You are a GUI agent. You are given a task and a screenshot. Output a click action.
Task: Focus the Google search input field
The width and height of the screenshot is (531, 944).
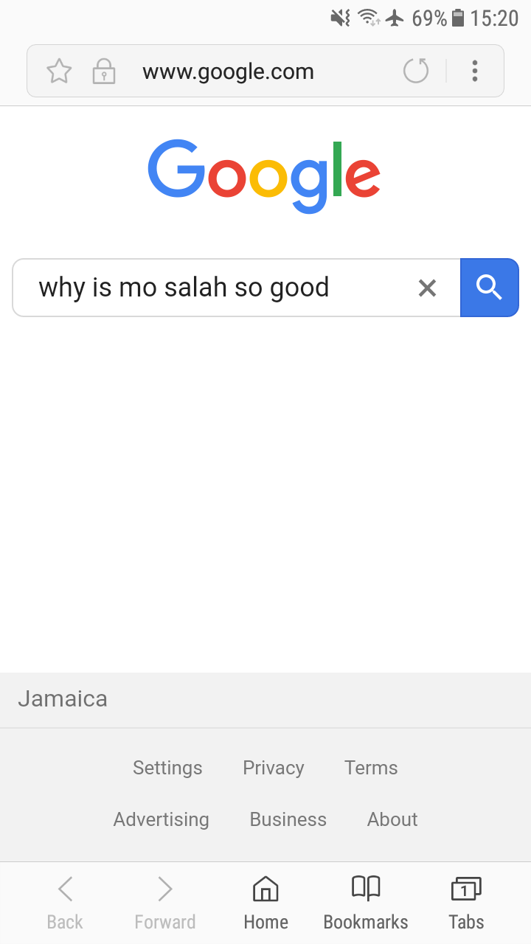[x=221, y=288]
